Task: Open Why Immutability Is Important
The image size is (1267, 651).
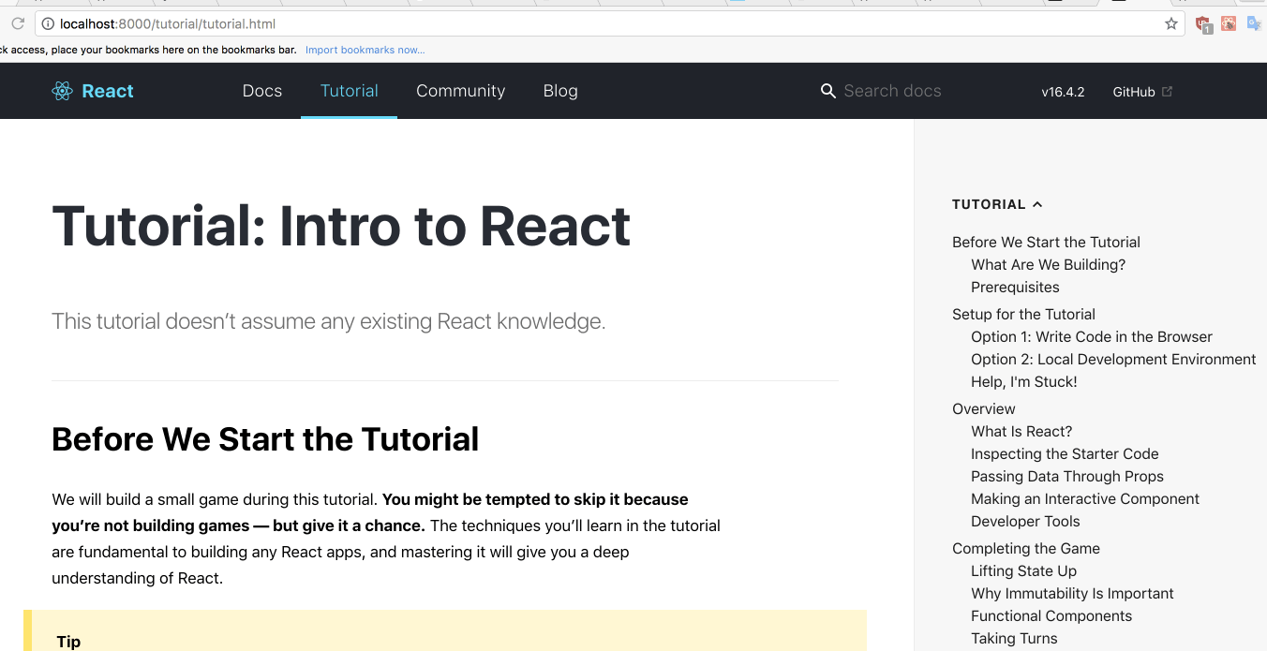Action: (1072, 593)
